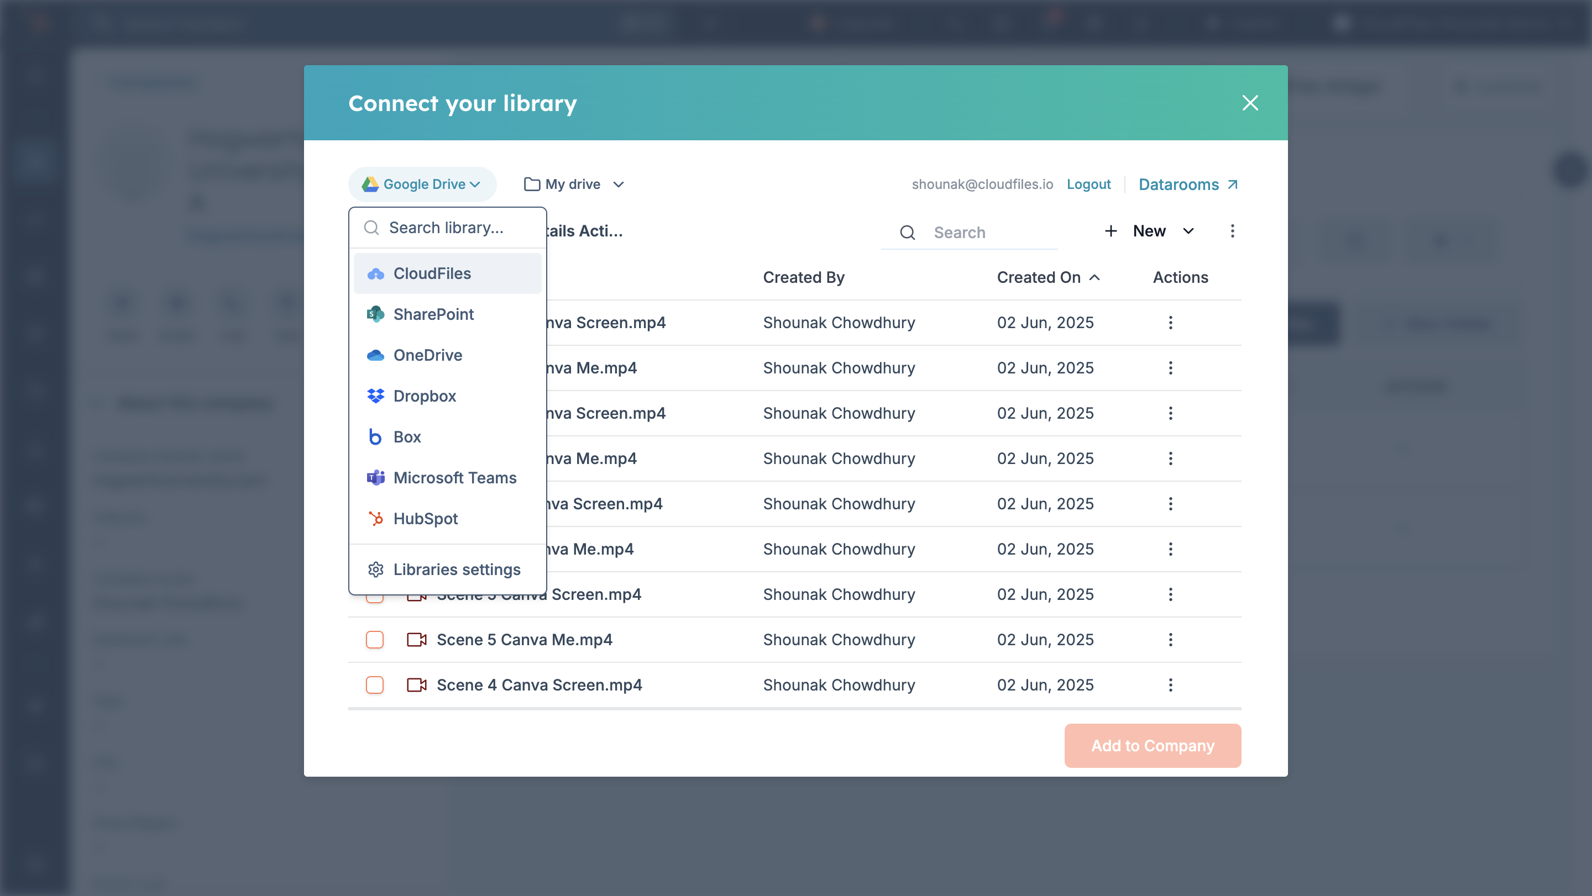The height and width of the screenshot is (896, 1592).
Task: Click the Google Drive triangle logo
Action: [370, 184]
